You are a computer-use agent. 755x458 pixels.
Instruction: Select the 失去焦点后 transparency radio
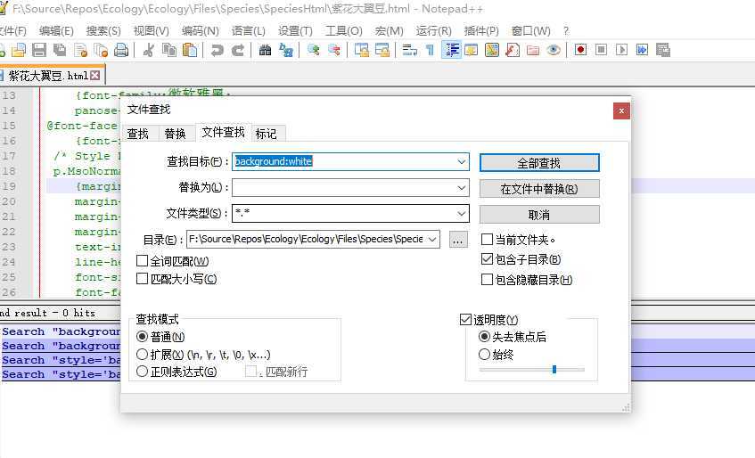(484, 337)
